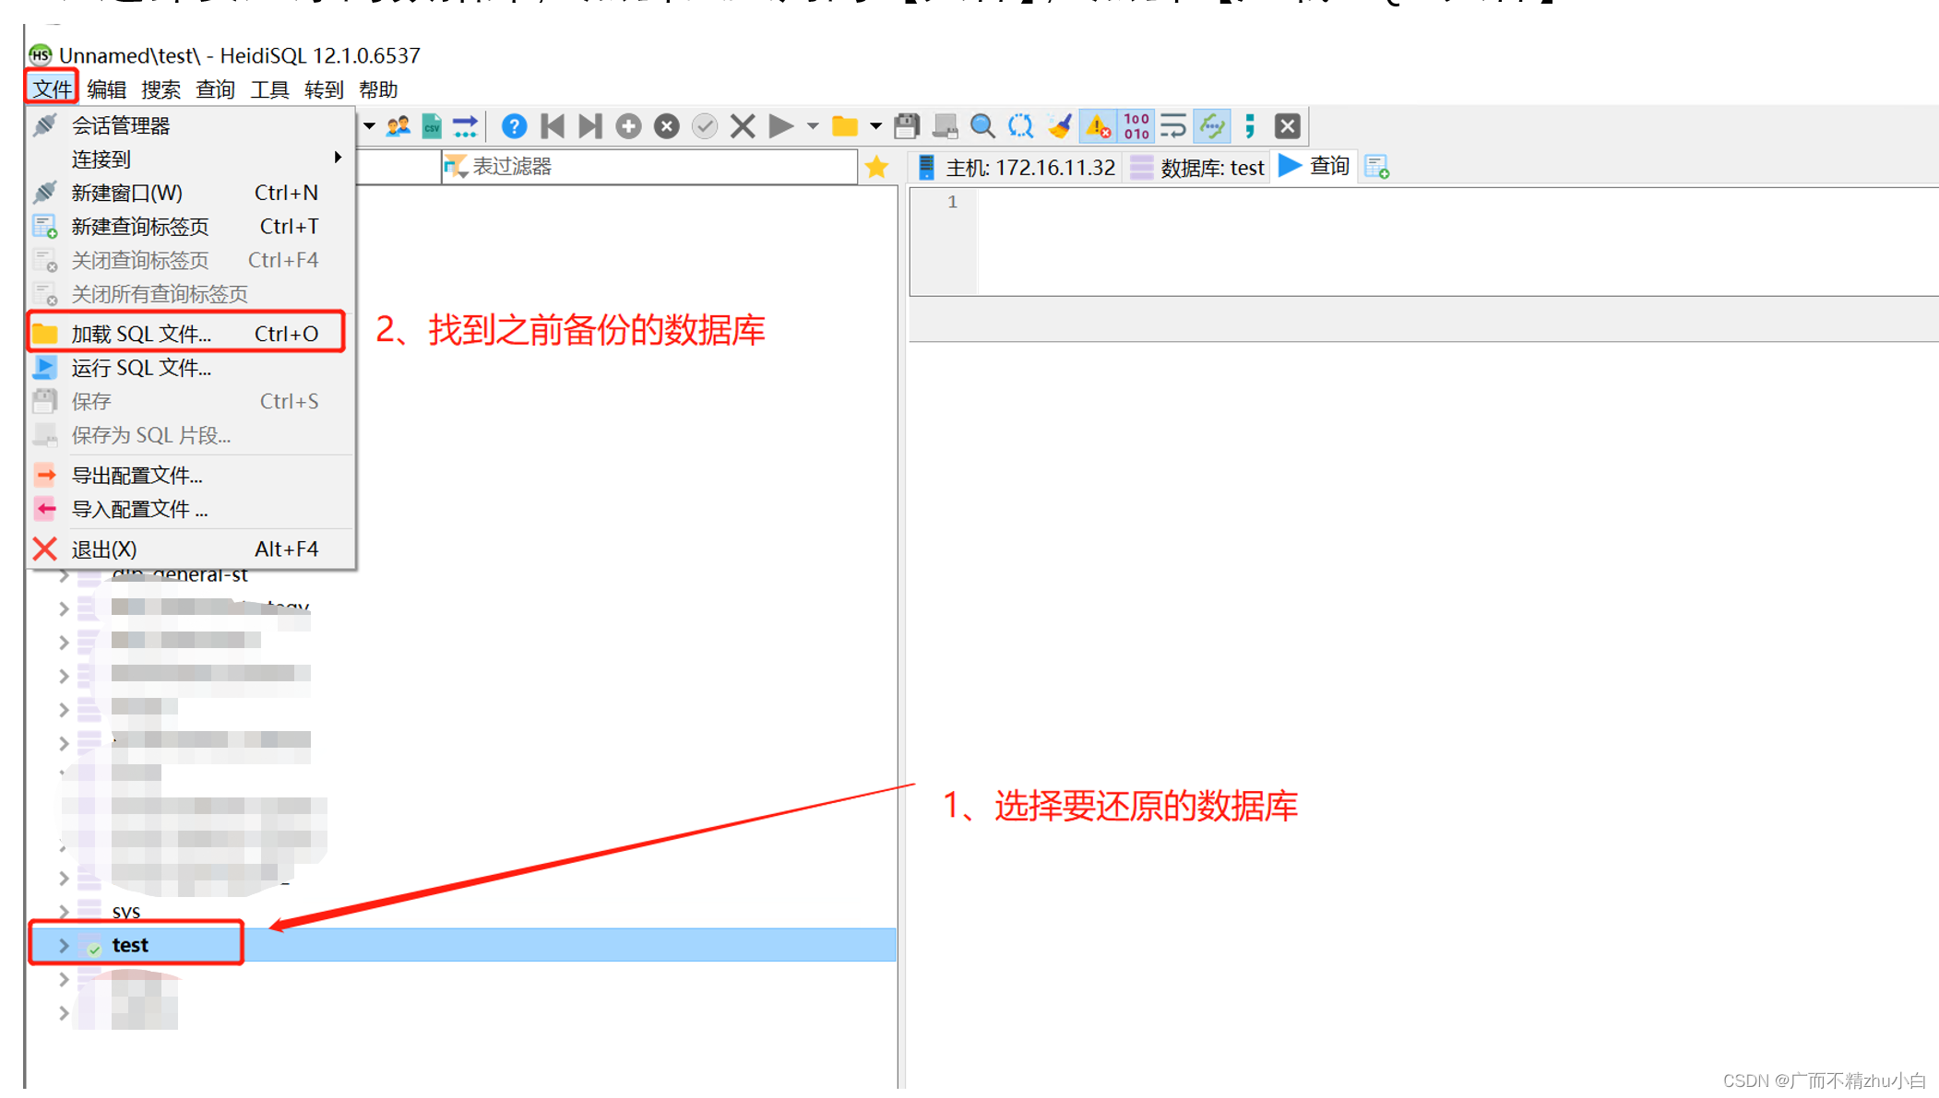Open the 连接到 submenu
This screenshot has width=1939, height=1098.
tap(191, 159)
